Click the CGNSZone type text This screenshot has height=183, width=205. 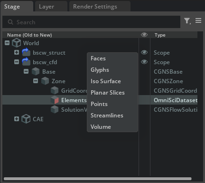point(168,81)
